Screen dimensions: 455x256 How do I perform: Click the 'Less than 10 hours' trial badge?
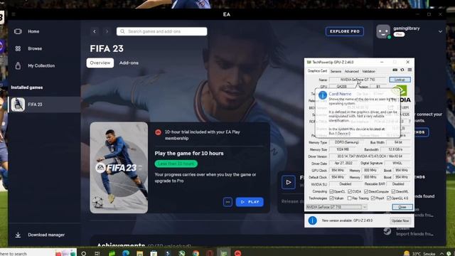pos(176,164)
